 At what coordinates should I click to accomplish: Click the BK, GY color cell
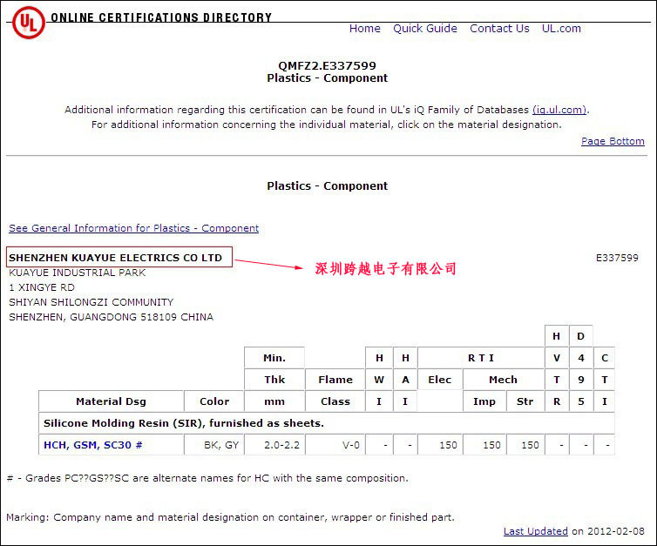(214, 445)
